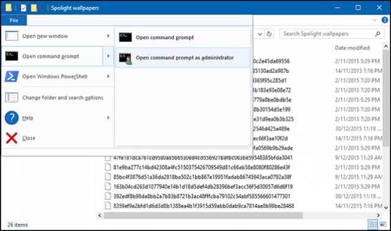Select Open command prompt in left menu

click(52, 57)
